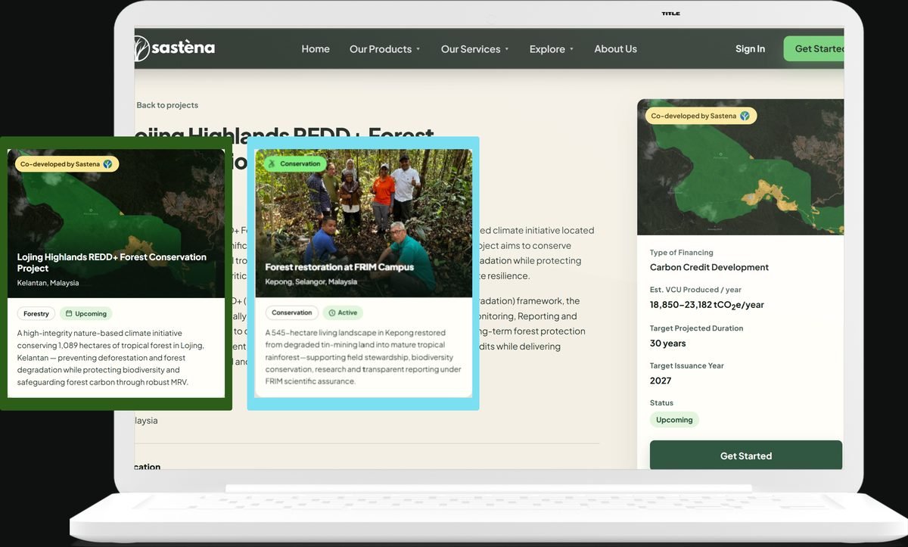Viewport: 908px width, 547px height.
Task: Click Co-developed by Sastena badge on sidebar map
Action: (701, 116)
